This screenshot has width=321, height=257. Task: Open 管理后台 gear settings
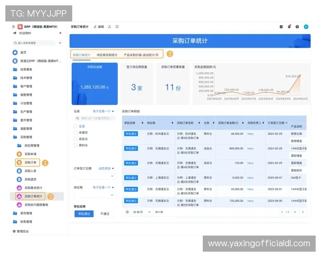(x=21, y=231)
